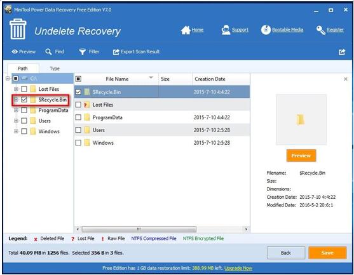Sort by the Creation Date column header
The image size is (354, 275).
pyautogui.click(x=221, y=79)
